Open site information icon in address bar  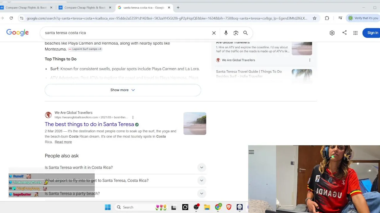click(21, 18)
